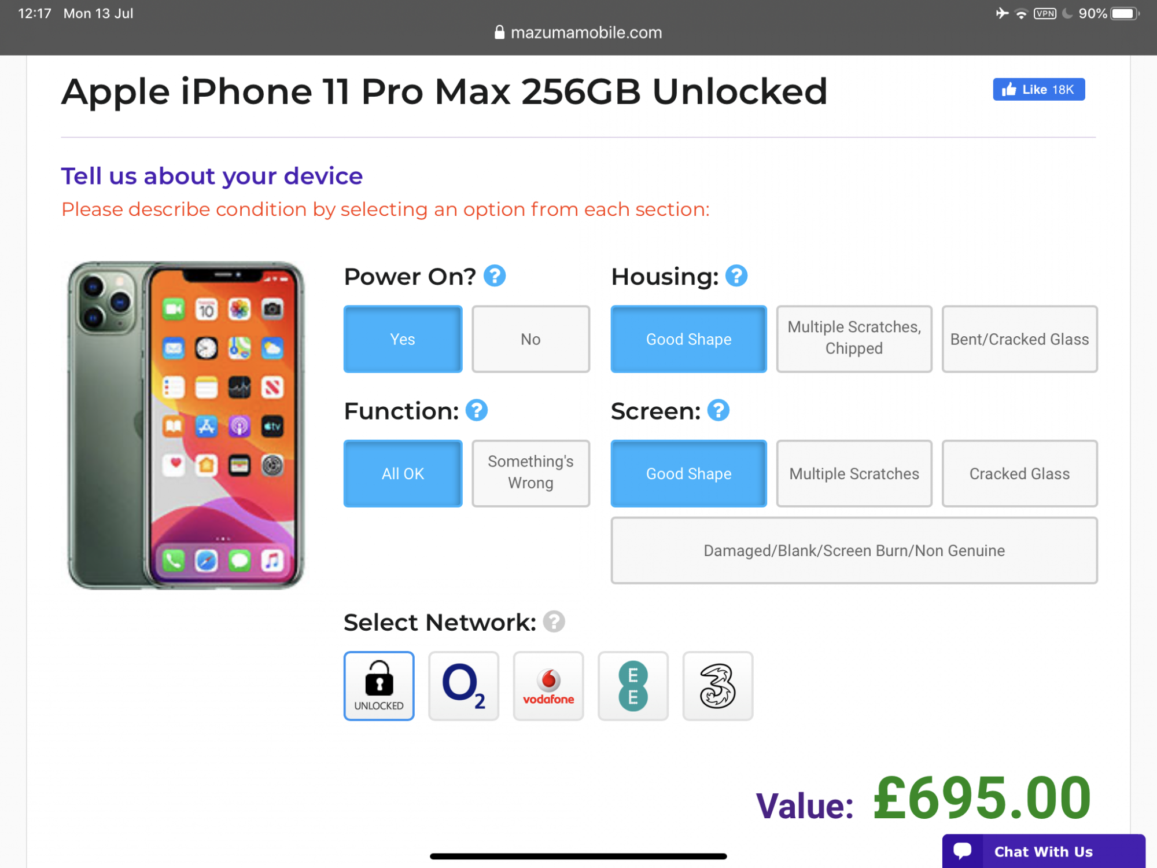The height and width of the screenshot is (868, 1157).
Task: Select the Unlocked padlock network option
Action: point(379,686)
